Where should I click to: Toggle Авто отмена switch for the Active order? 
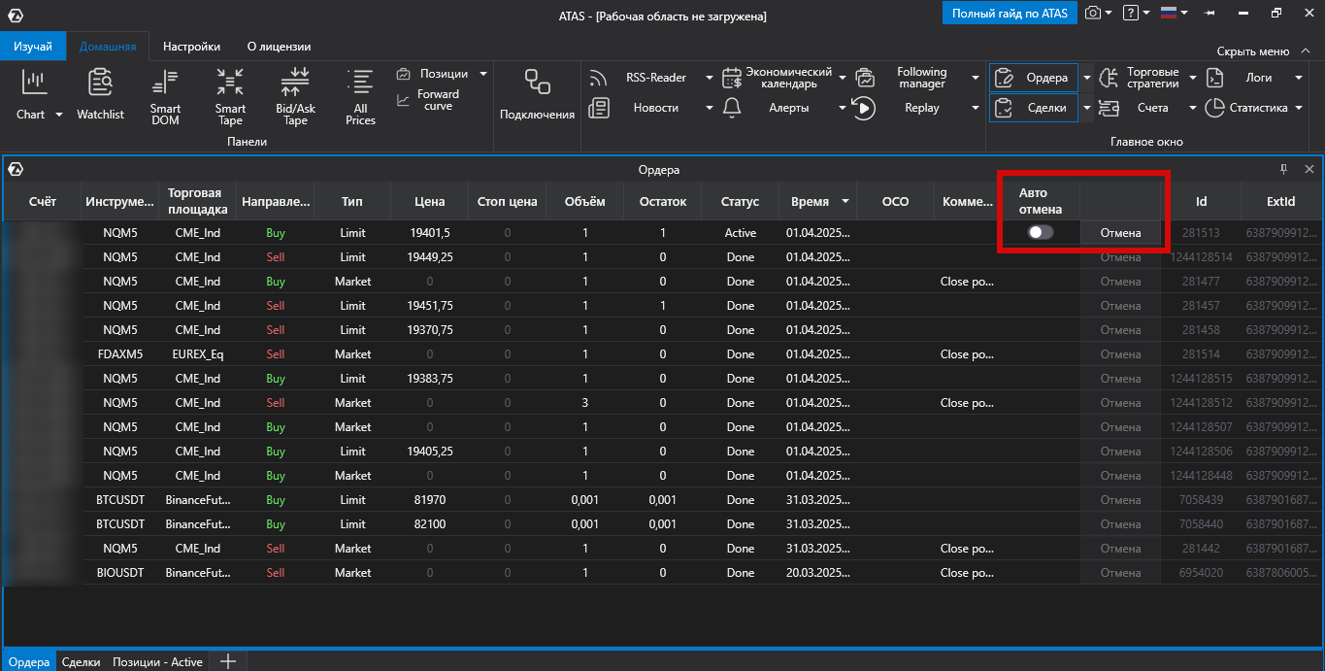[1041, 233]
